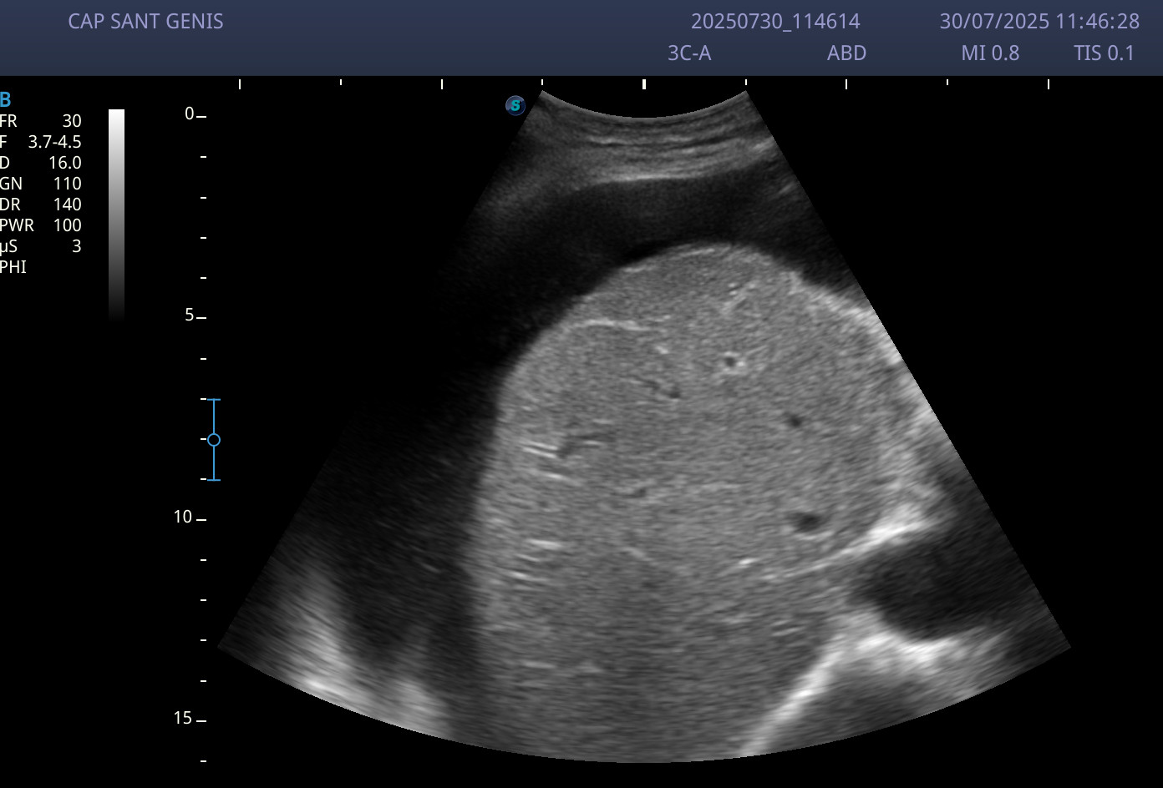Click the S probe orientation marker
Image resolution: width=1163 pixels, height=788 pixels.
(515, 105)
